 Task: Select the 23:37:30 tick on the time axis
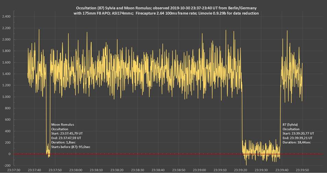[x=14, y=170]
